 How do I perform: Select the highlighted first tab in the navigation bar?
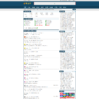click(x=25, y=7)
